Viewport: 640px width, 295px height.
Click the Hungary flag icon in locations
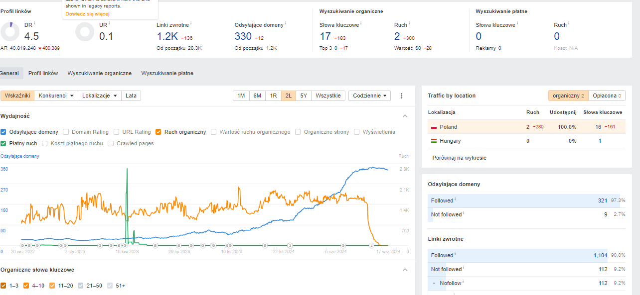[x=434, y=141]
